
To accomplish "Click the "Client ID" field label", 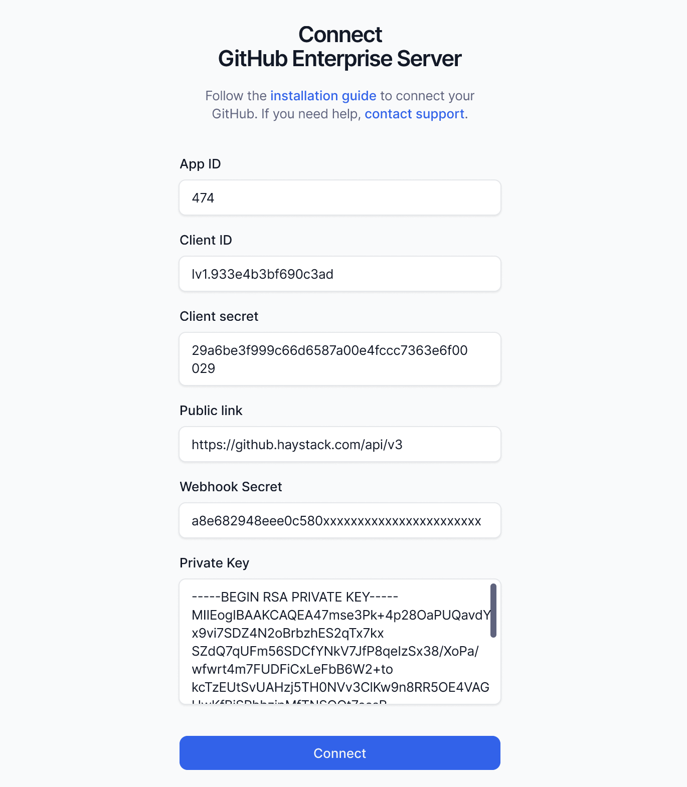I will (x=206, y=240).
